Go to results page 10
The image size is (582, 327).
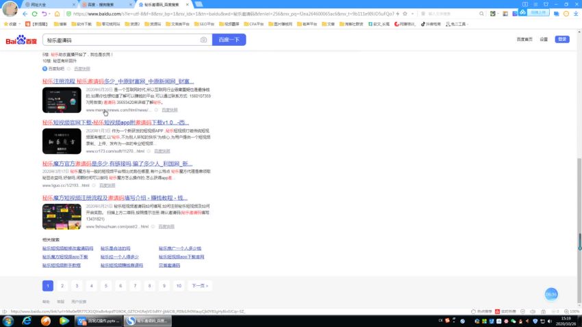pyautogui.click(x=179, y=286)
